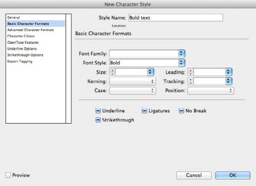Click the Style Name text field
This screenshot has height=186, width=256.
tap(175, 17)
